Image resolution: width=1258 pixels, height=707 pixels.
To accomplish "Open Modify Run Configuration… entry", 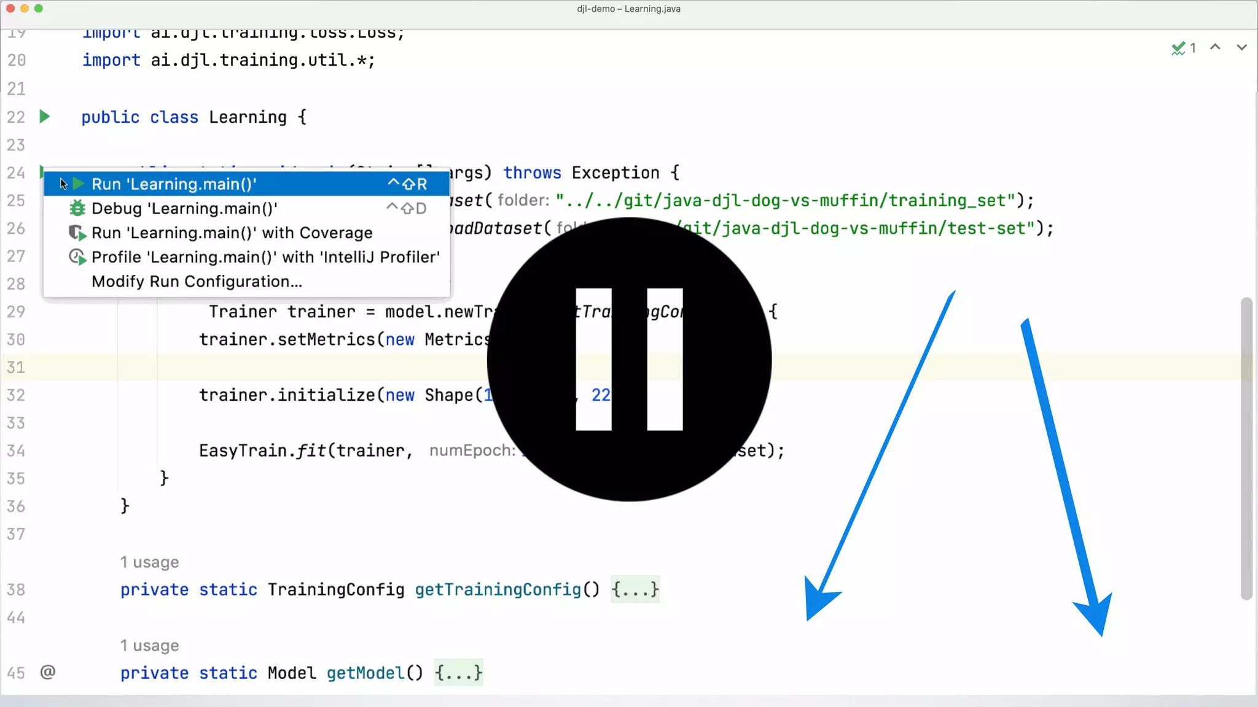I will pos(246,281).
